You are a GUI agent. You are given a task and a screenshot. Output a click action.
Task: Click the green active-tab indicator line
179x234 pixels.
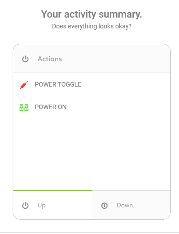coord(52,191)
